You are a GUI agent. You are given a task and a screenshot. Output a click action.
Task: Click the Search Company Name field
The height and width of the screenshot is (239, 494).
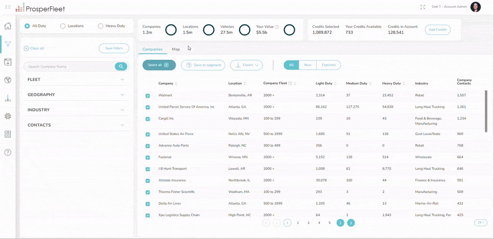coord(70,67)
